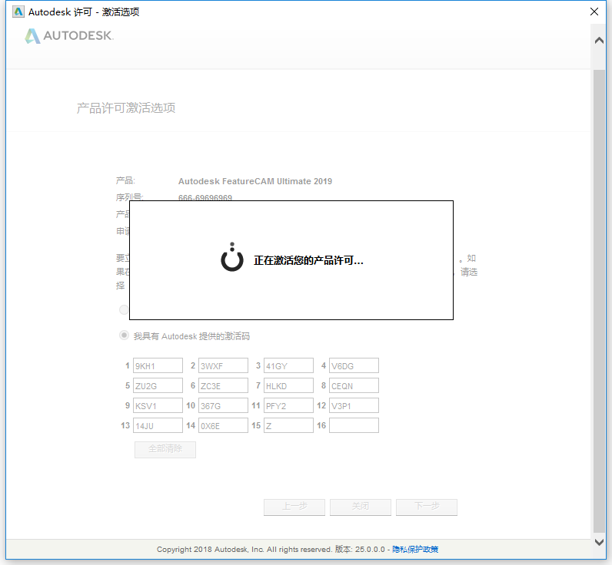Click activation code field 13 containing 14JU

(x=158, y=425)
